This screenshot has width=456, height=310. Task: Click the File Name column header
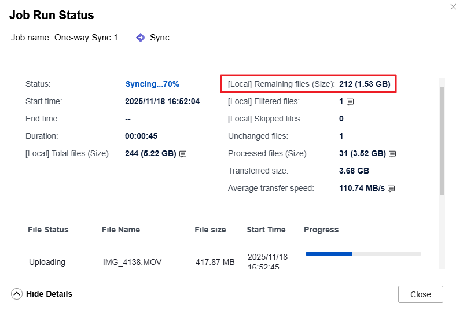click(121, 230)
